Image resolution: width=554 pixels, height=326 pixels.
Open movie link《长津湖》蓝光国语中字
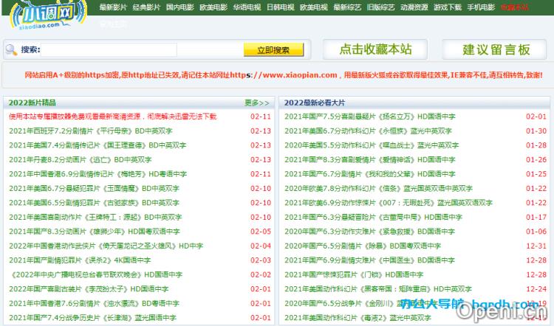pyautogui.click(x=92, y=318)
